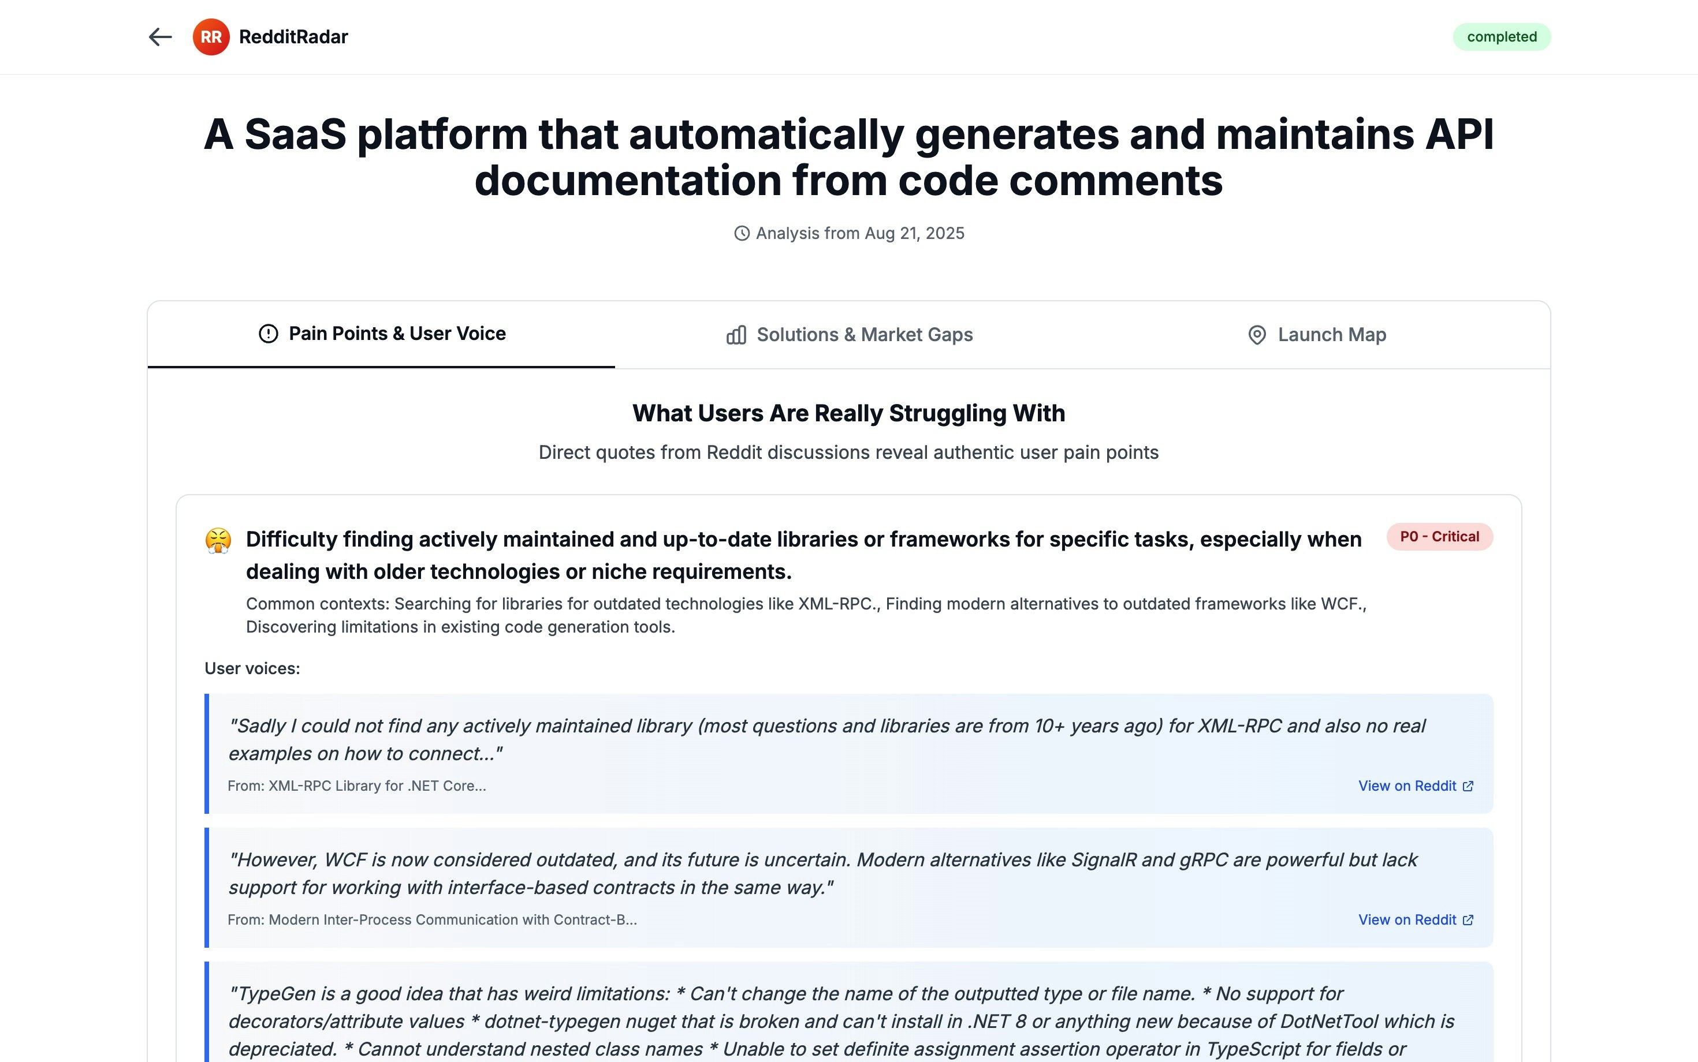Open the RedditRadar brand name
The height and width of the screenshot is (1062, 1698).
pos(293,36)
